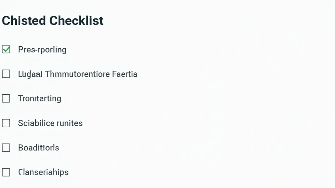Image resolution: width=335 pixels, height=188 pixels.
Task: Click the Chisted Checklist heading
Action: (x=52, y=21)
